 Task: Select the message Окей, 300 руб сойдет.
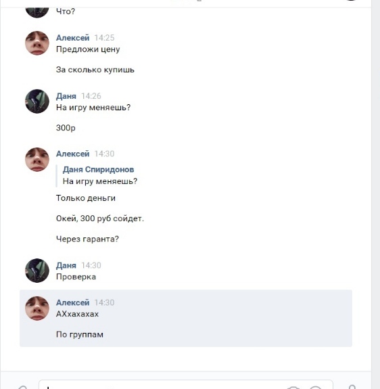point(100,219)
